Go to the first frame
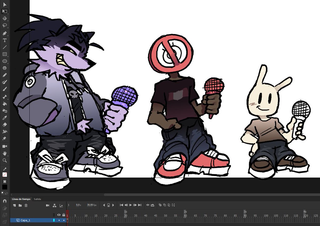 point(122,205)
